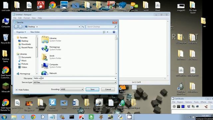Open the Notepad File menu

15,18
